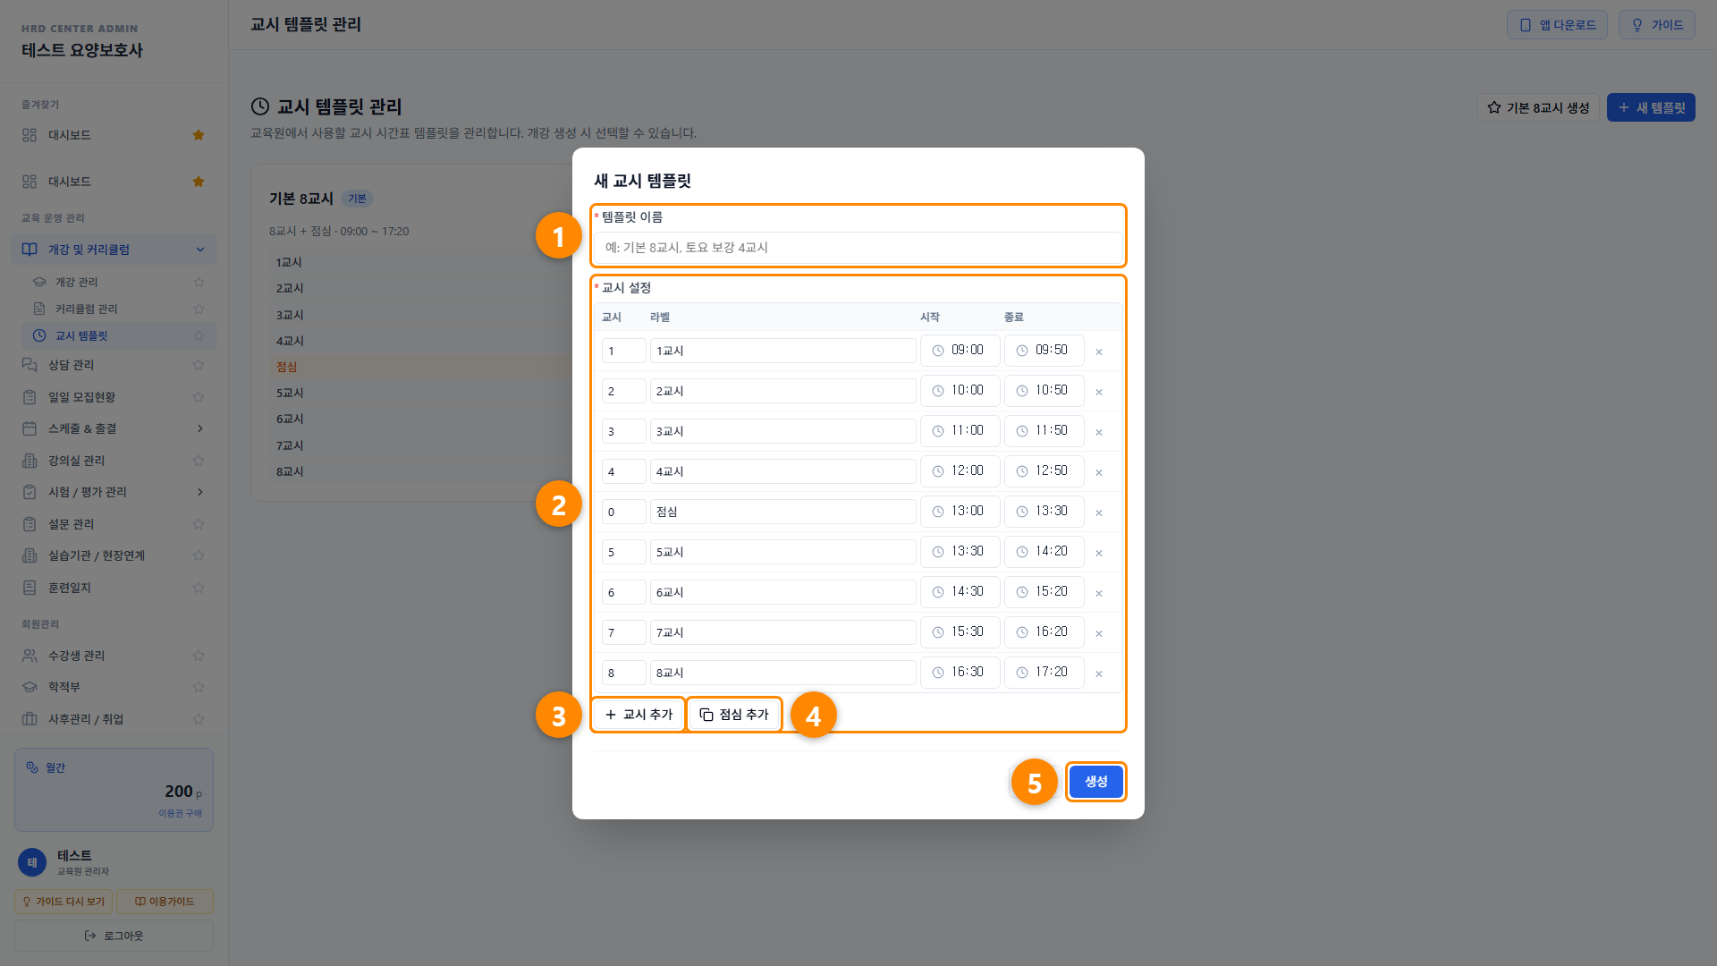Open 학적부 in the sidebar

114,687
